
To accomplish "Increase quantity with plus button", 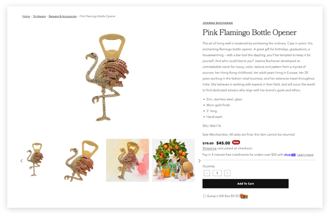I will [x=227, y=173].
